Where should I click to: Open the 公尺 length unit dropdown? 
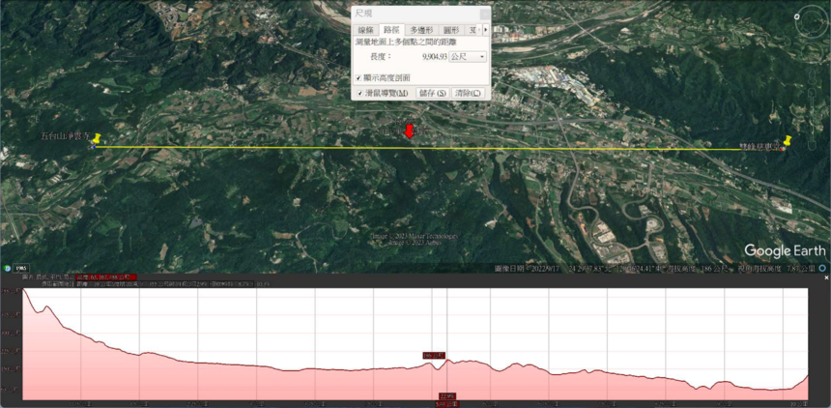point(468,57)
